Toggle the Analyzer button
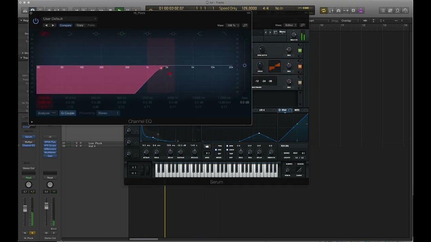Screen dimensions: 431x242 tap(47, 113)
